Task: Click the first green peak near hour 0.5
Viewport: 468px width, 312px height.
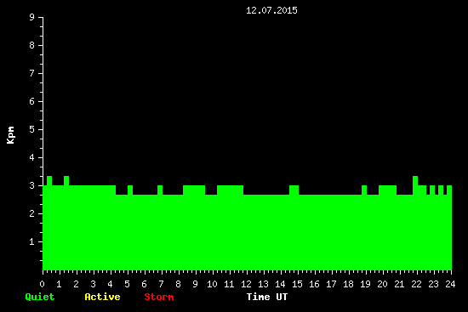Action: (x=49, y=181)
